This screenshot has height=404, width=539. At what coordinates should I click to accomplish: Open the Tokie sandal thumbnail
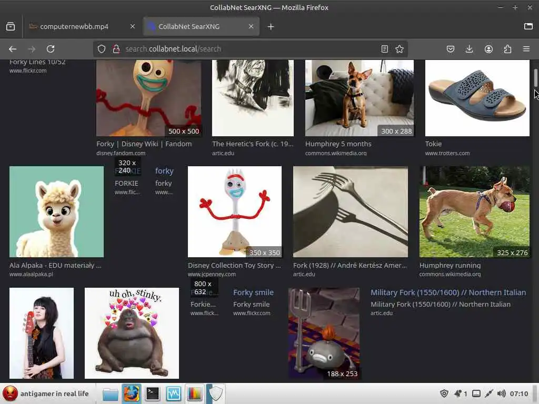click(477, 98)
